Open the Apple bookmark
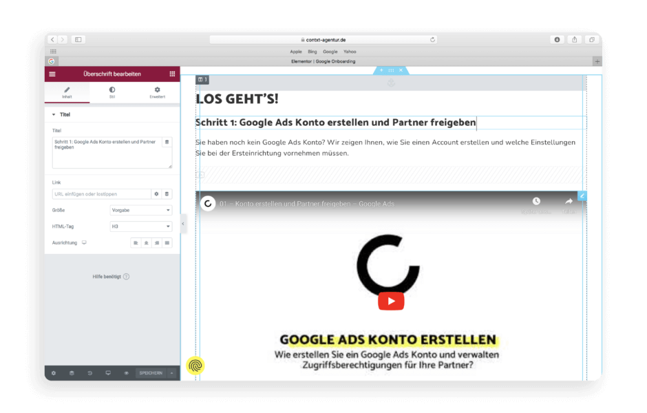The height and width of the screenshot is (413, 647). tap(296, 52)
